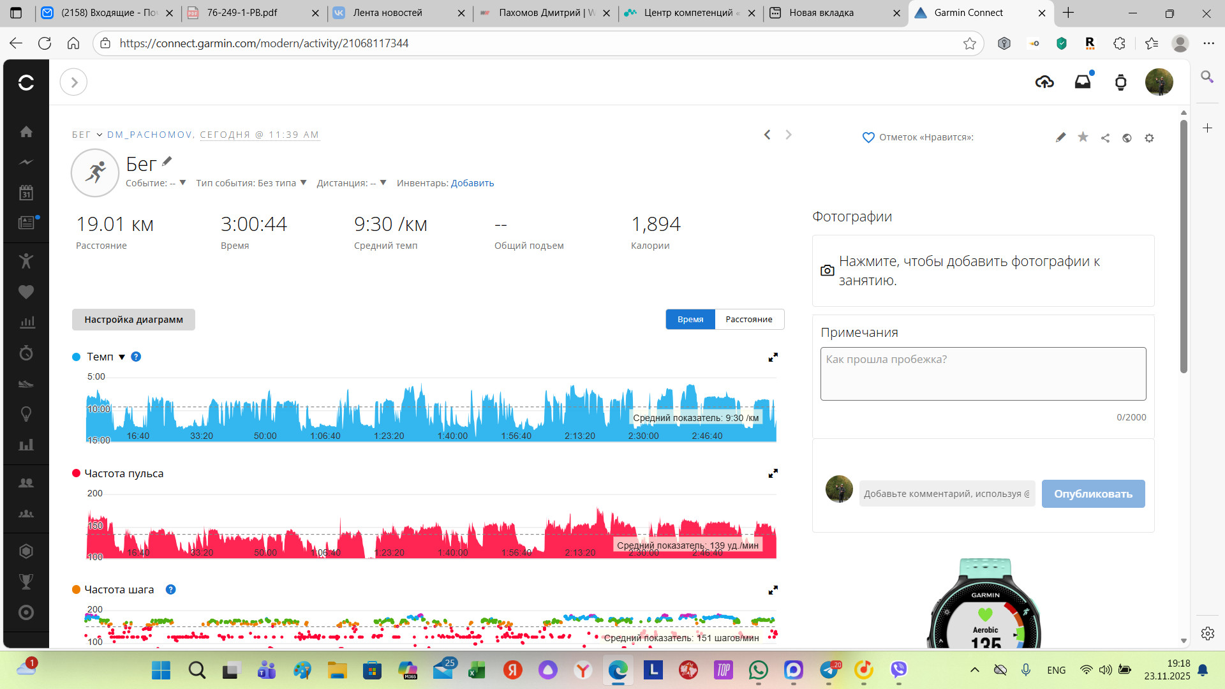This screenshot has height=689, width=1225.
Task: Open the Garmin Connect logo icon
Action: coord(26,82)
